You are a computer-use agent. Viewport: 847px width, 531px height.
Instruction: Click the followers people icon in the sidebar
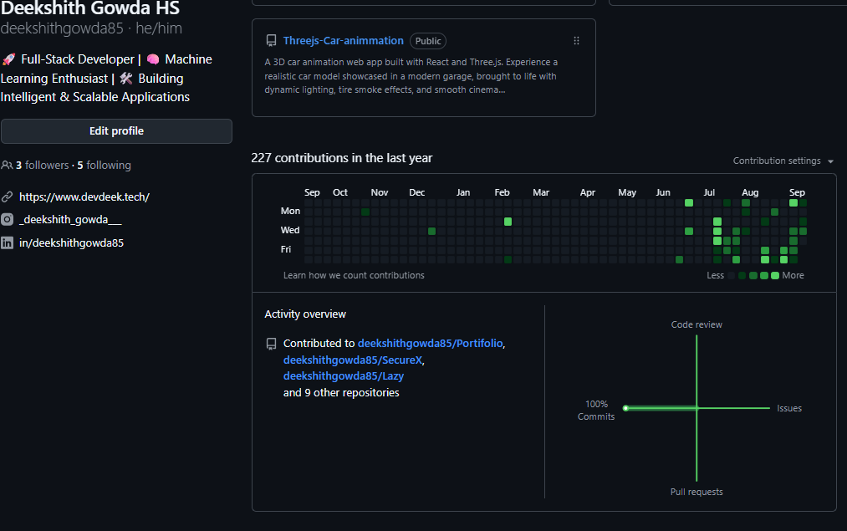pyautogui.click(x=7, y=165)
